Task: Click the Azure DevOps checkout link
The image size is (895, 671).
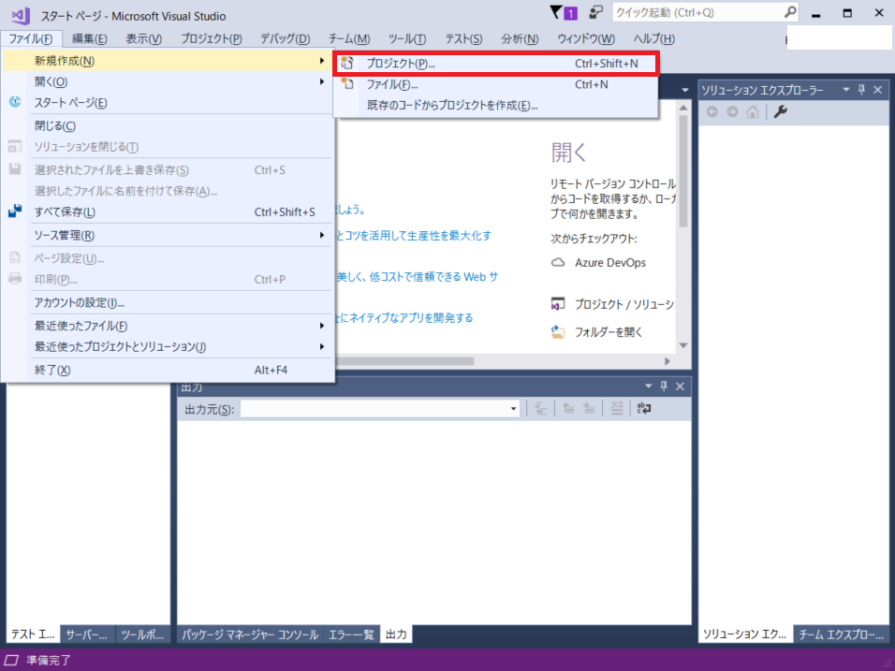Action: coord(610,262)
